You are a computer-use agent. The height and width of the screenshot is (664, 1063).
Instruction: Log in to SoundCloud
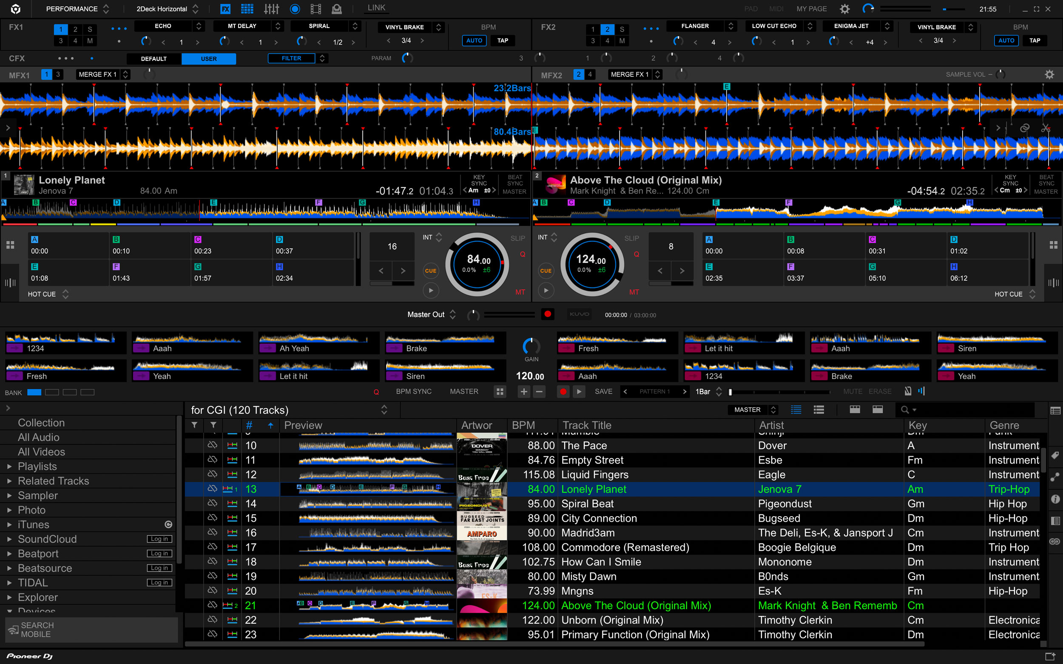pyautogui.click(x=159, y=539)
